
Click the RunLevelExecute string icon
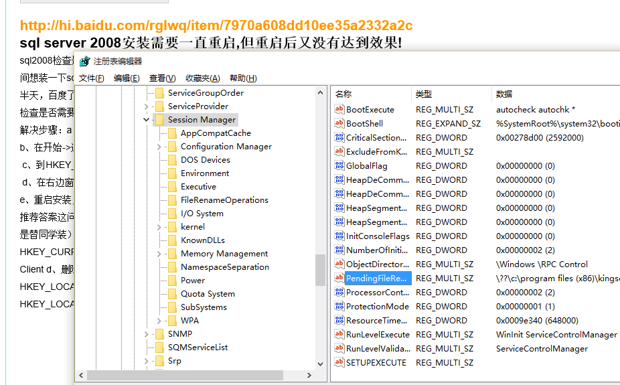[339, 334]
